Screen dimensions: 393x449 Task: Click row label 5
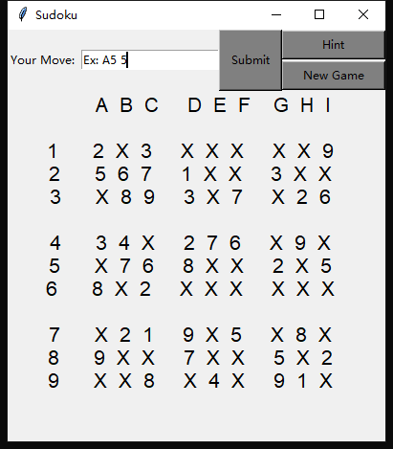click(55, 266)
